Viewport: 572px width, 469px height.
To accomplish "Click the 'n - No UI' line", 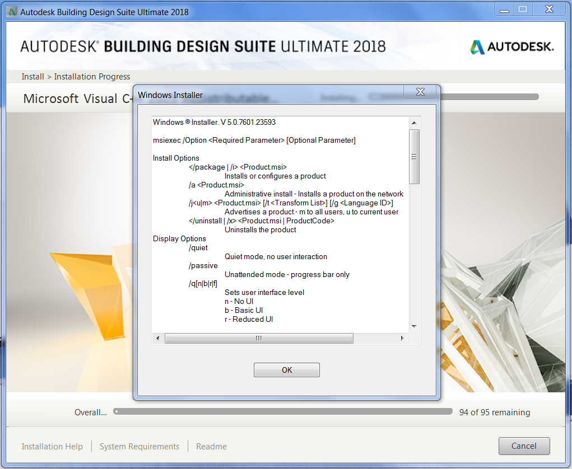I will 239,301.
